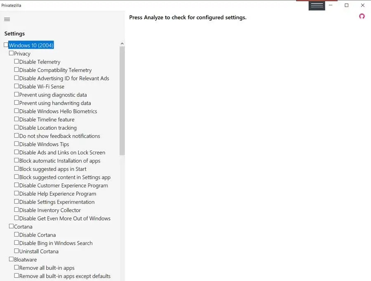This screenshot has height=281, width=371.
Task: Check the Bloatware category checkbox
Action: (11, 259)
